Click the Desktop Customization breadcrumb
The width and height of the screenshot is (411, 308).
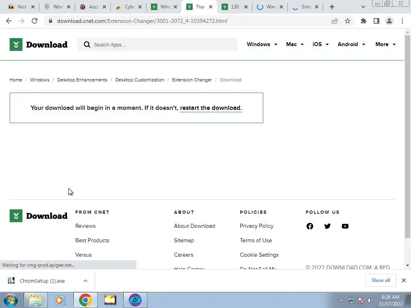tap(140, 80)
